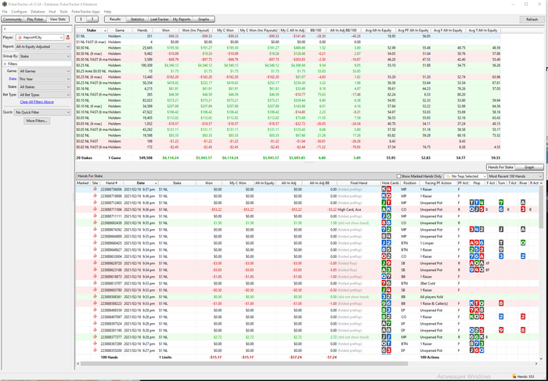Click the site icon of the -$5.85 hand
Viewport: 548px width, 381px height.
[x=95, y=270]
